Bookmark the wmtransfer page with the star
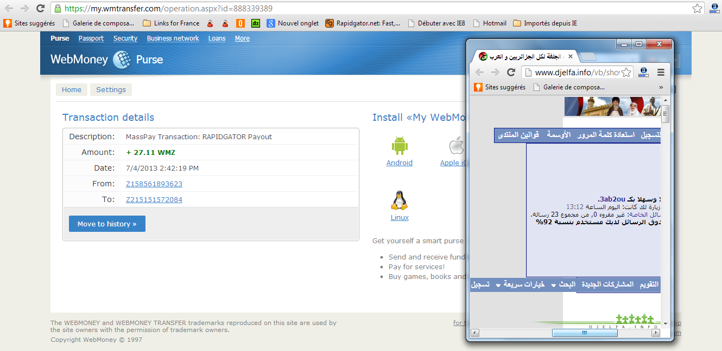 (698, 9)
